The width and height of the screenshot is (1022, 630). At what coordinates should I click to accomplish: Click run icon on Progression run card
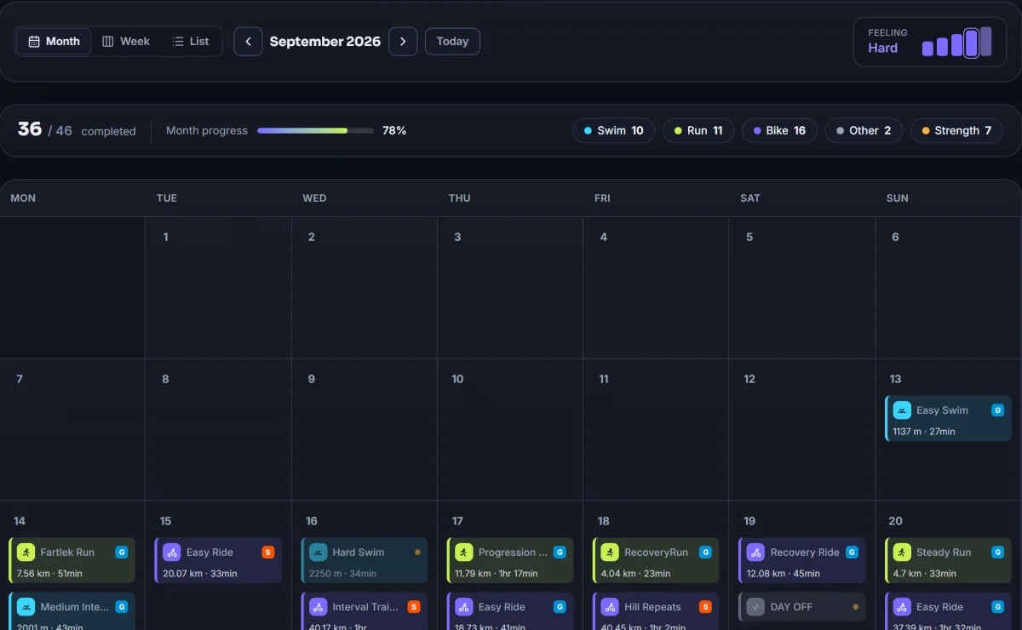463,553
